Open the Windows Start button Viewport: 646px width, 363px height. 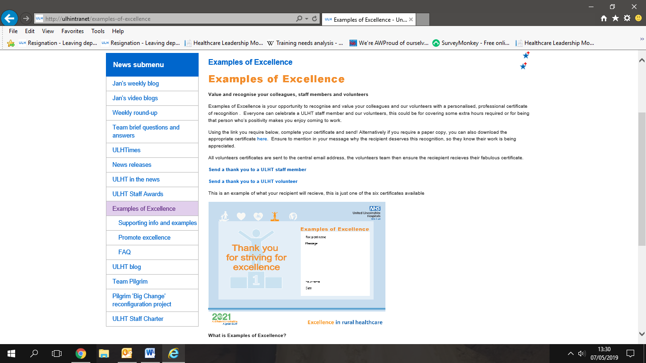pyautogui.click(x=11, y=354)
